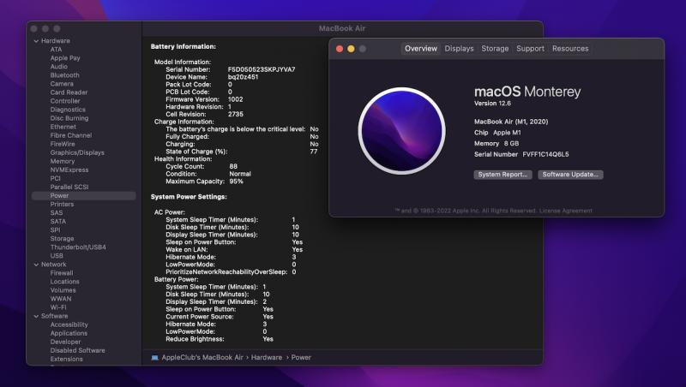The height and width of the screenshot is (387, 686).
Task: Click Hardware in the bottom path bar
Action: 267,357
